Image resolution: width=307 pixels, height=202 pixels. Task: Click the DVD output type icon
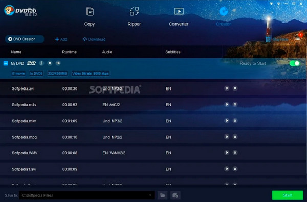(31, 63)
